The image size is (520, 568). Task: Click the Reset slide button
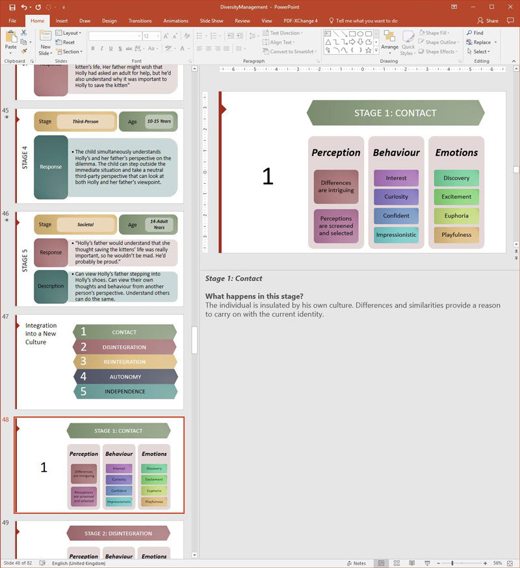point(65,42)
